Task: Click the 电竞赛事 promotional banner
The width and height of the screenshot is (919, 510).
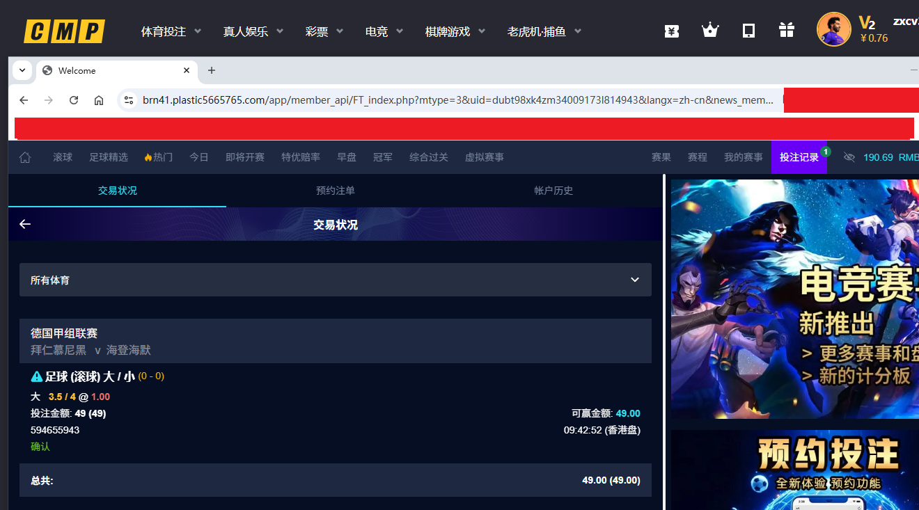Action: (795, 299)
